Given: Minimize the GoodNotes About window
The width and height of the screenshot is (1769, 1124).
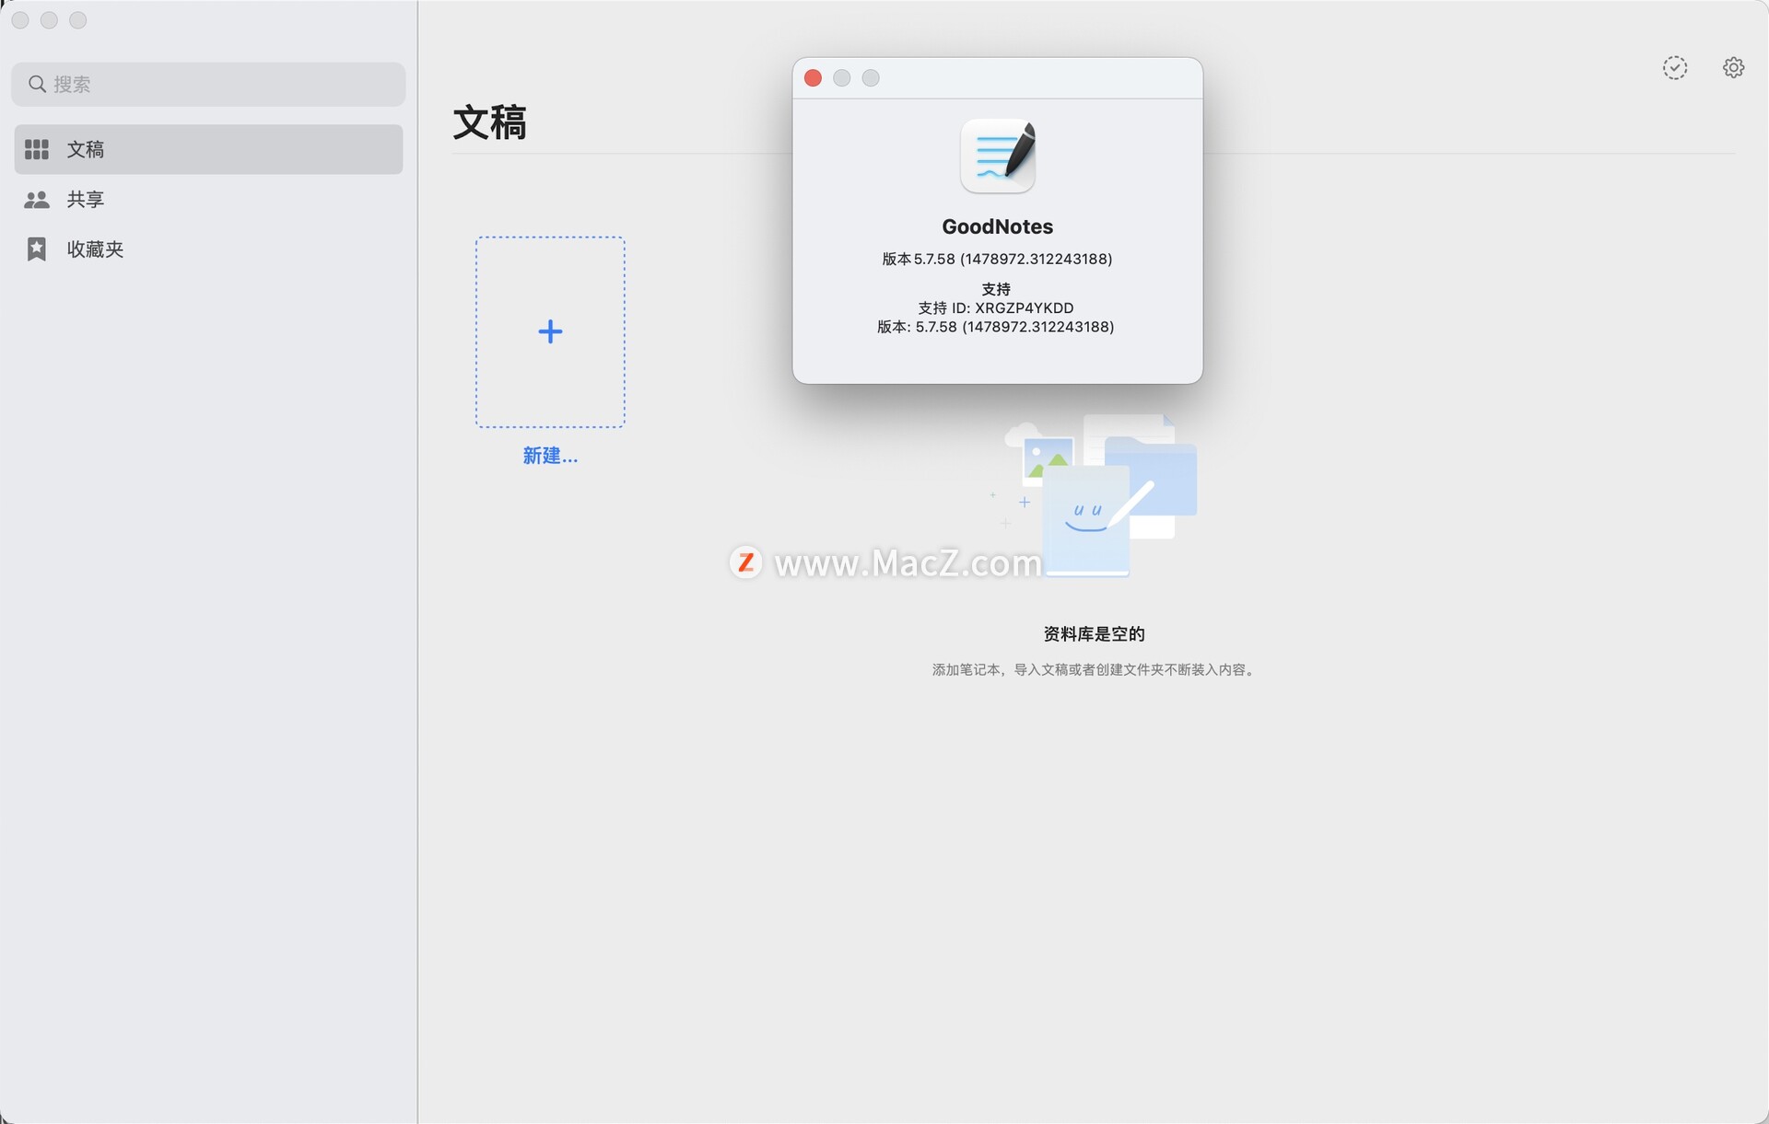Looking at the screenshot, I should (x=841, y=78).
